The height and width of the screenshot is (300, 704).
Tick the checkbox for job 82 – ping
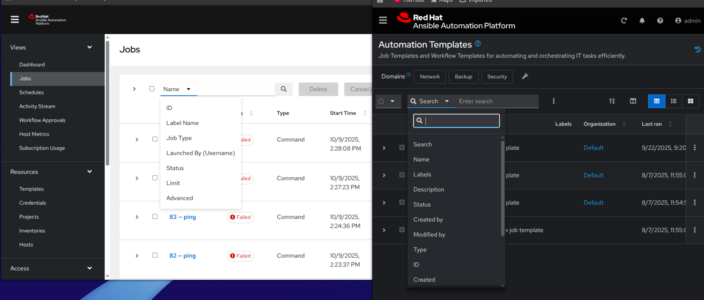155,255
